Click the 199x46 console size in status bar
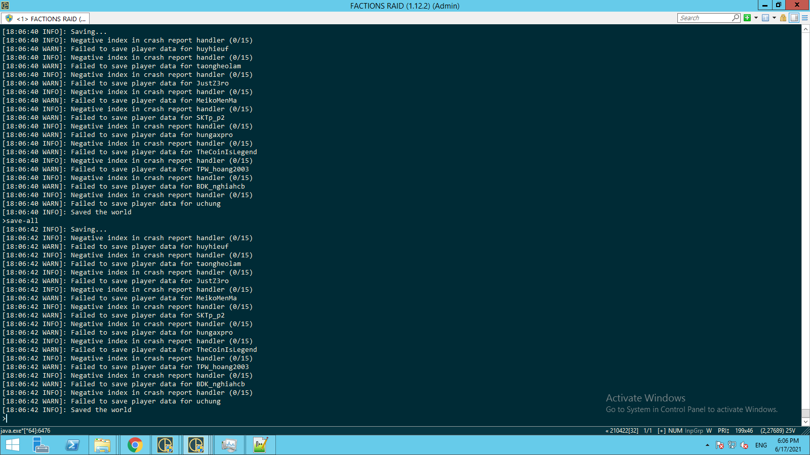 point(744,431)
